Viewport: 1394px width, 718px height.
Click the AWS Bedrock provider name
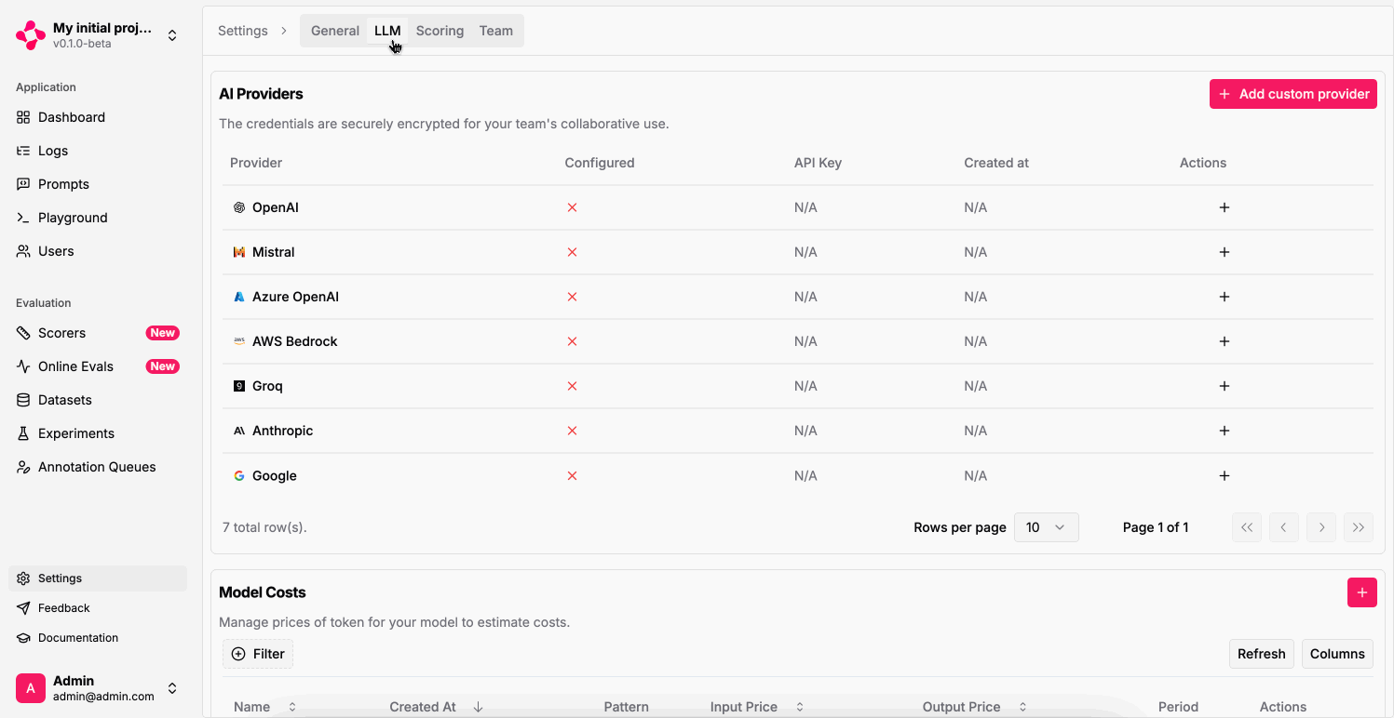295,341
